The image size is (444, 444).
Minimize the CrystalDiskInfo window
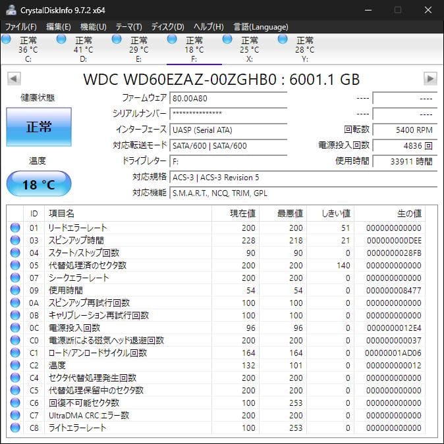click(x=368, y=10)
